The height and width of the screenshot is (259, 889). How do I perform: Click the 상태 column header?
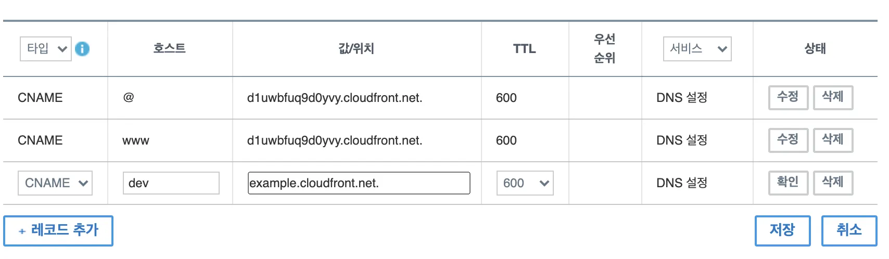coord(815,49)
